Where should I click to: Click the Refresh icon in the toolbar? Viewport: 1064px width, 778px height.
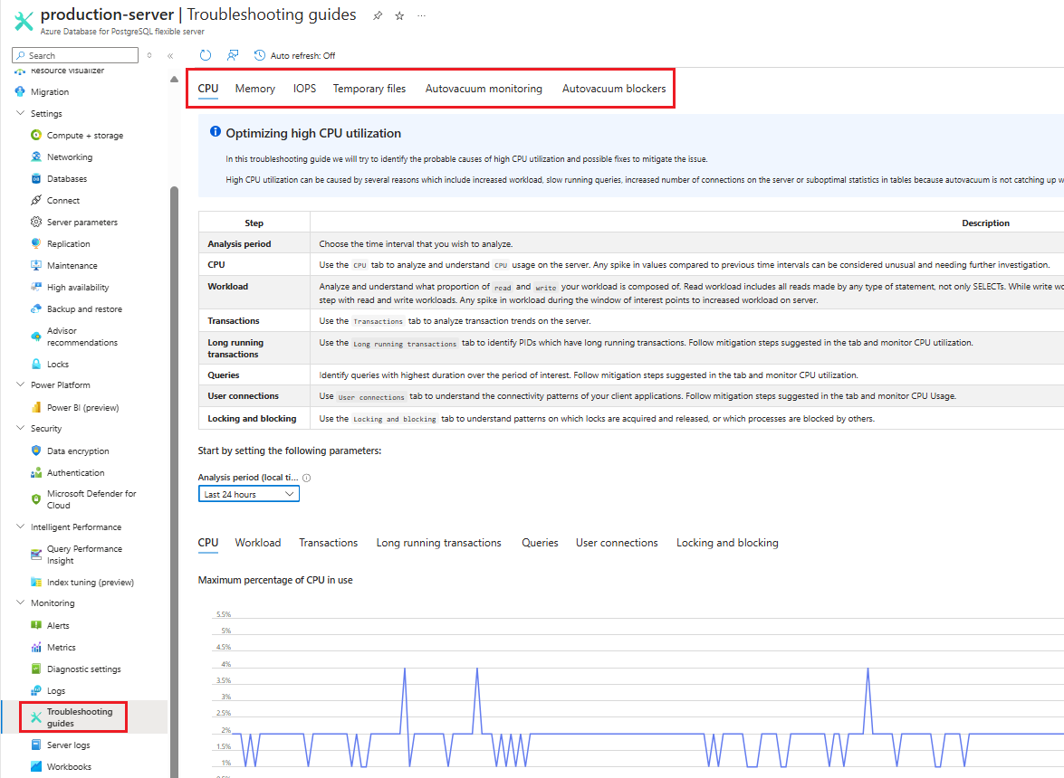pyautogui.click(x=206, y=55)
